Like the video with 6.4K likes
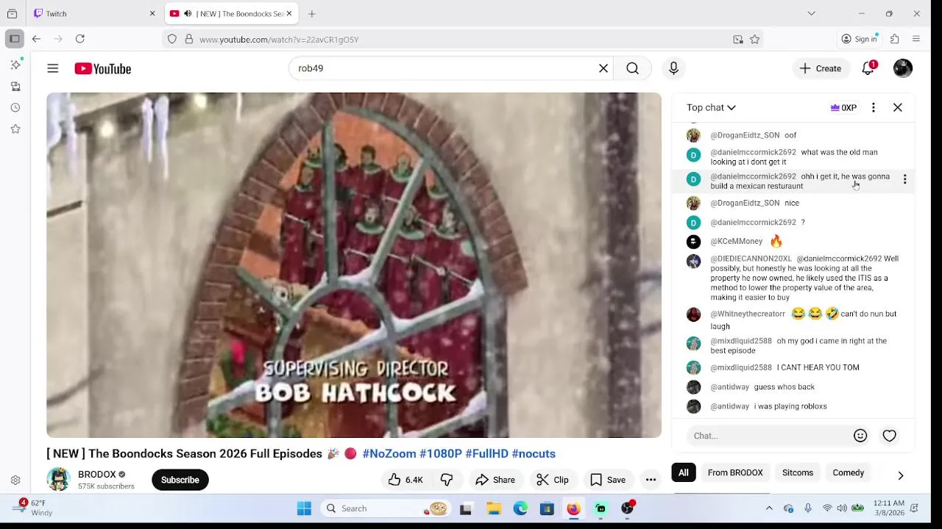 click(x=406, y=480)
